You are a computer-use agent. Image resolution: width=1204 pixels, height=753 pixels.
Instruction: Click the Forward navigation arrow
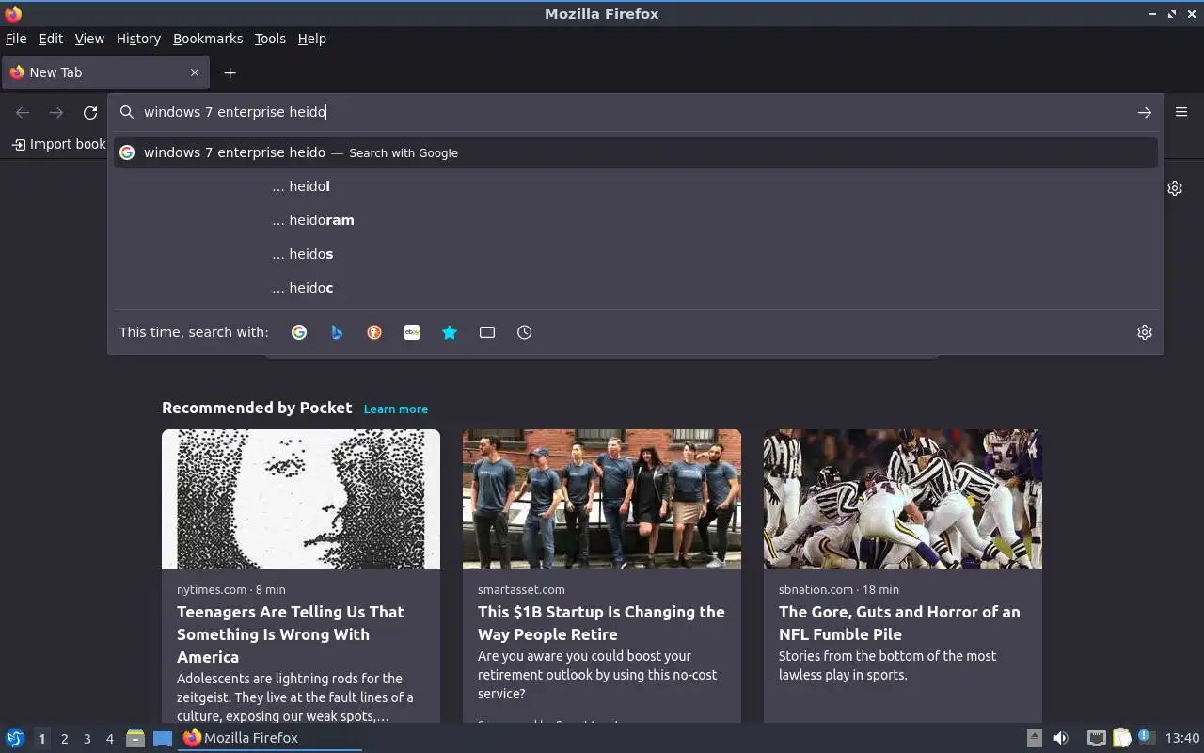(56, 112)
